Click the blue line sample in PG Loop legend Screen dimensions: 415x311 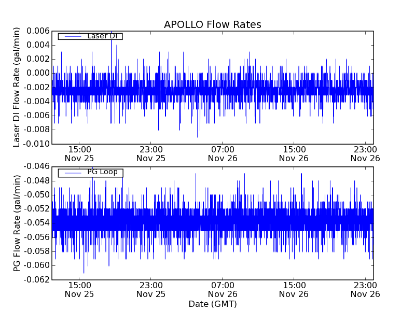tap(73, 173)
